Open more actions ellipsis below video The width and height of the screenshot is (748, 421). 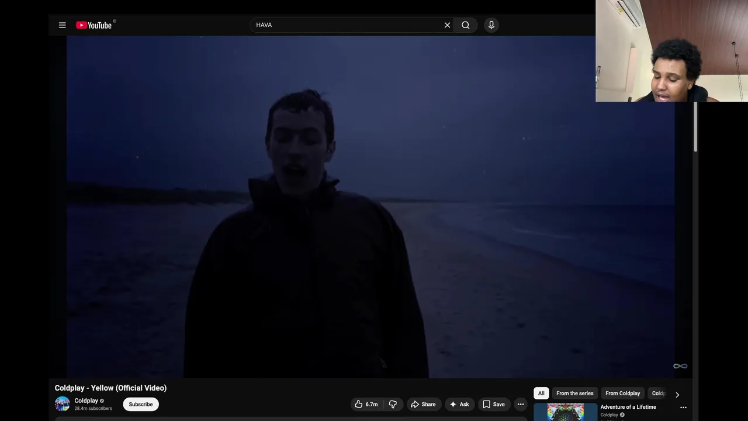521,404
